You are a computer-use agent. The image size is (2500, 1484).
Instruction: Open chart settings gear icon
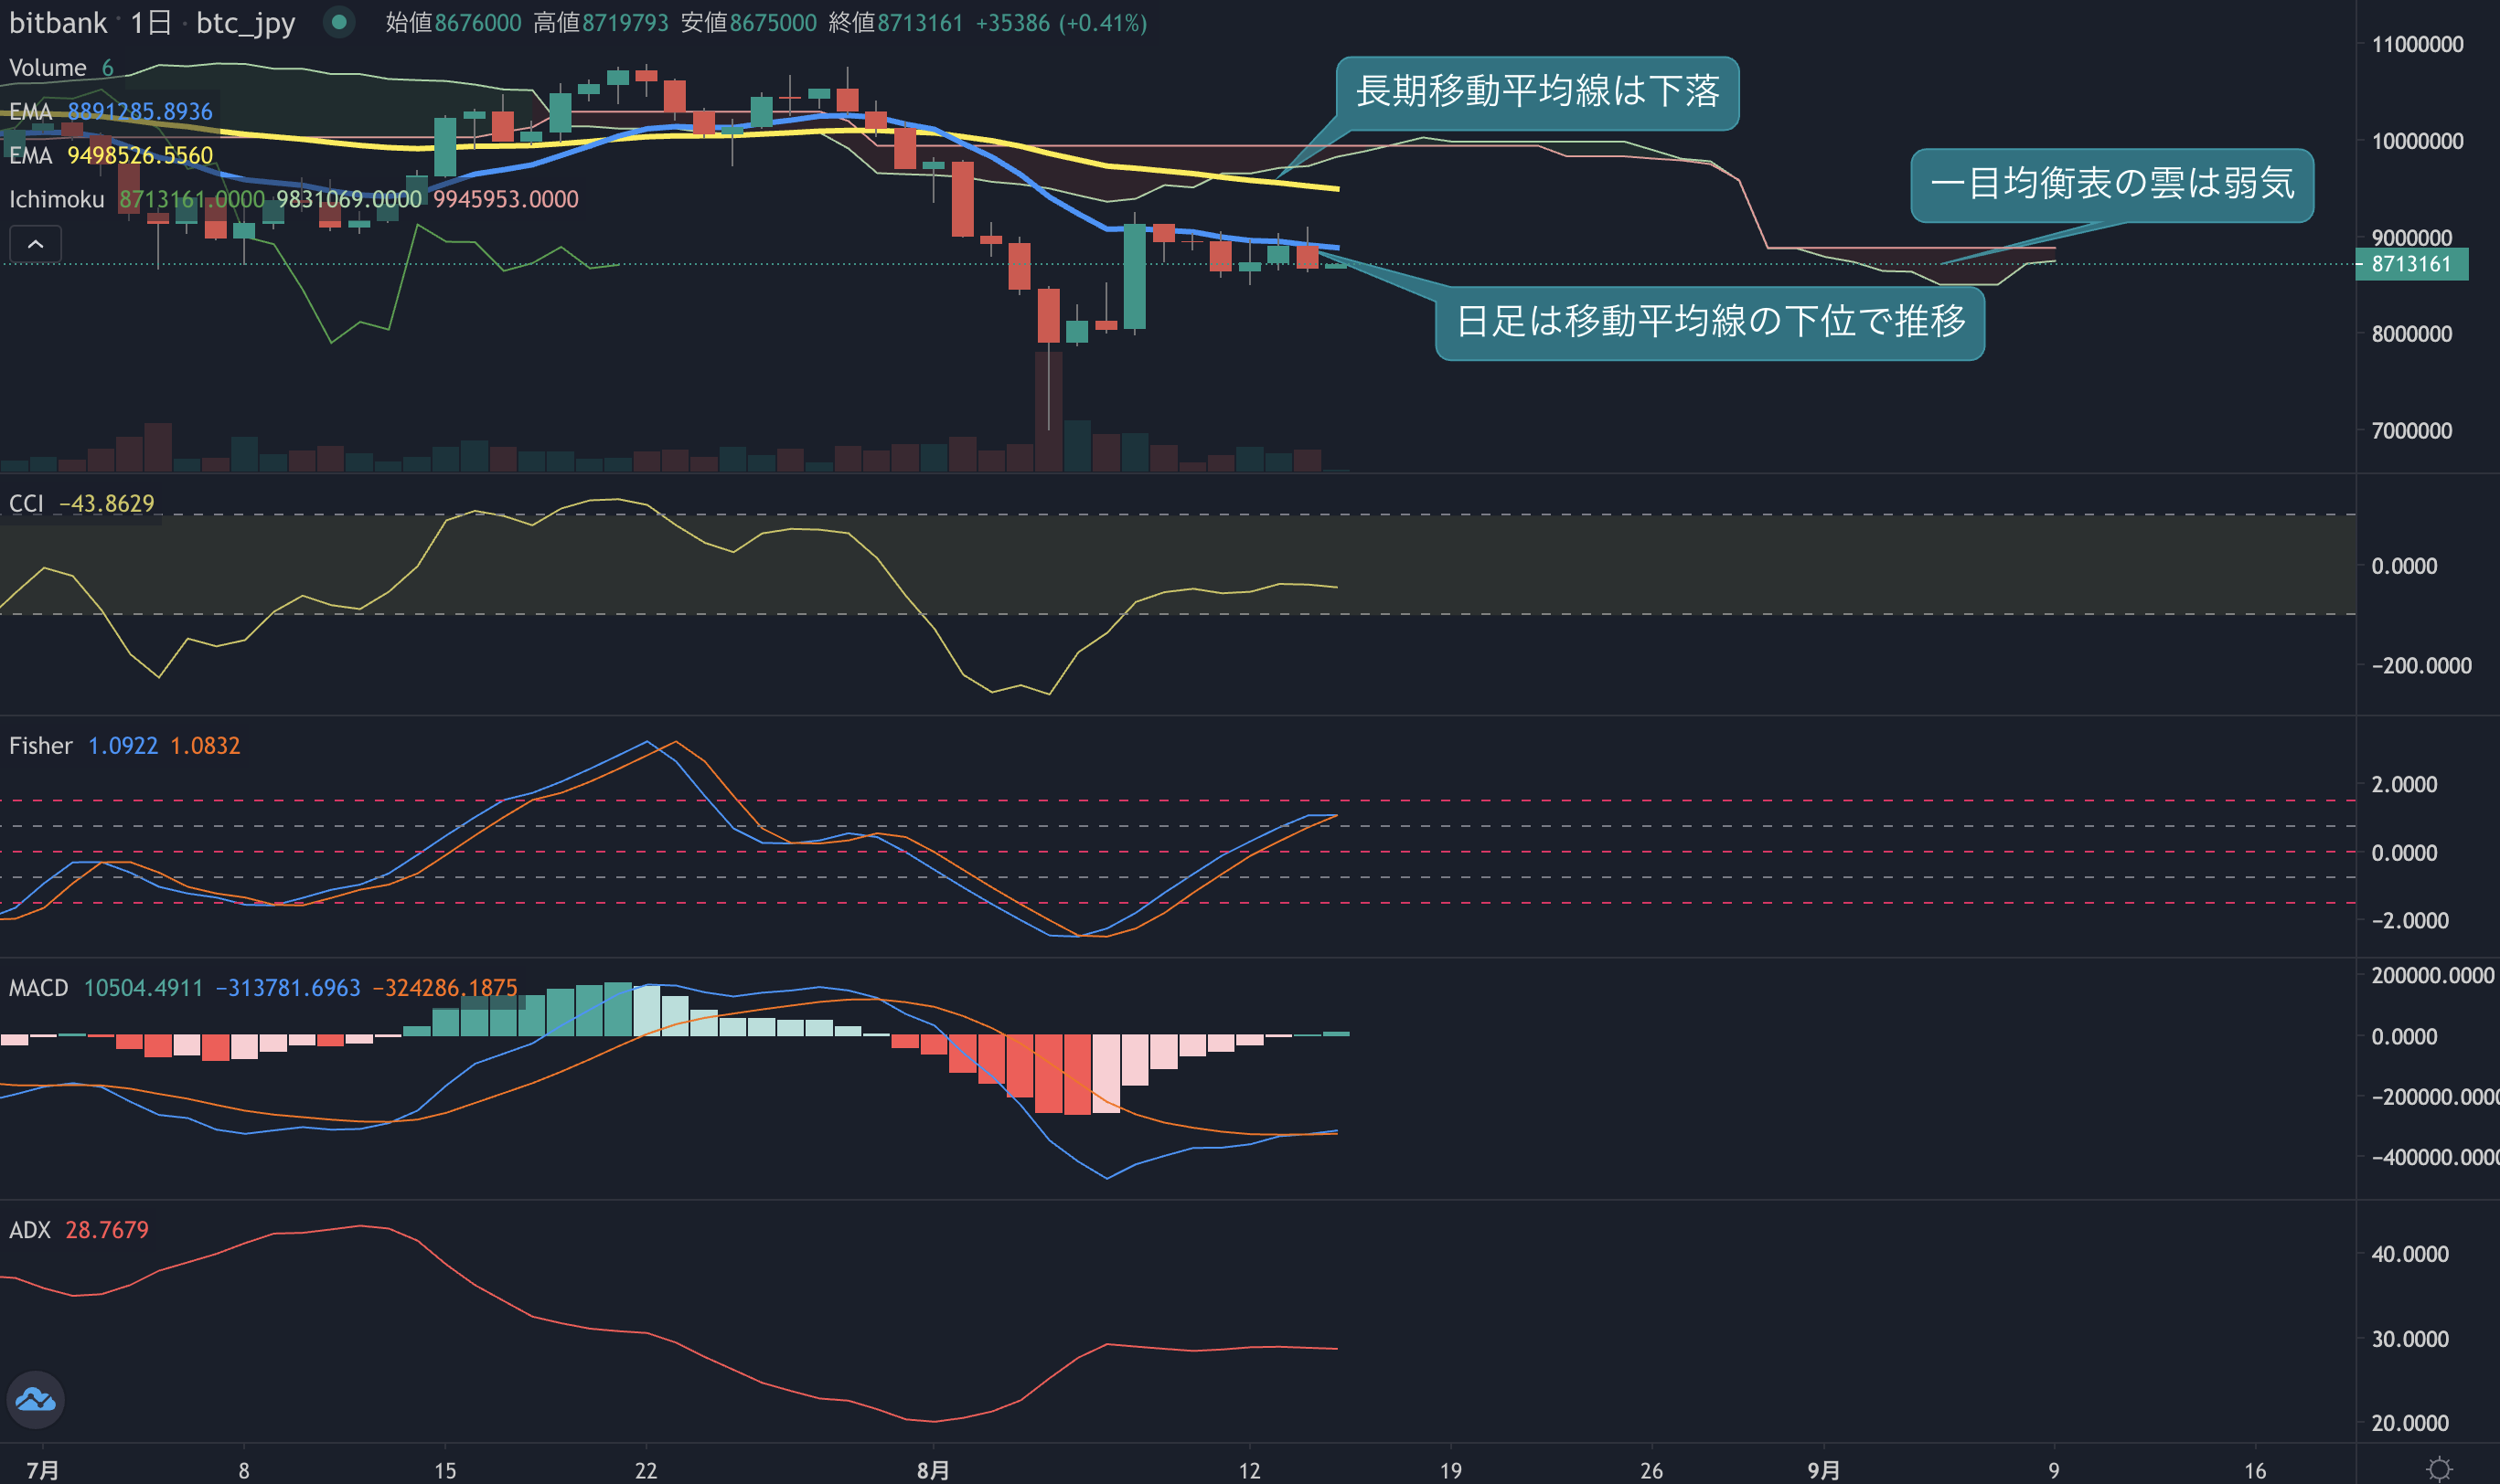pyautogui.click(x=2440, y=1469)
